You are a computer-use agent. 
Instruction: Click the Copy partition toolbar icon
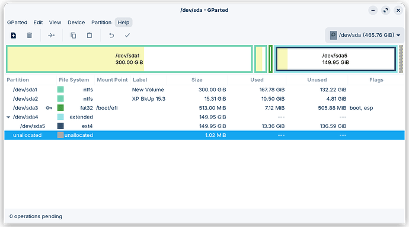[x=74, y=35]
